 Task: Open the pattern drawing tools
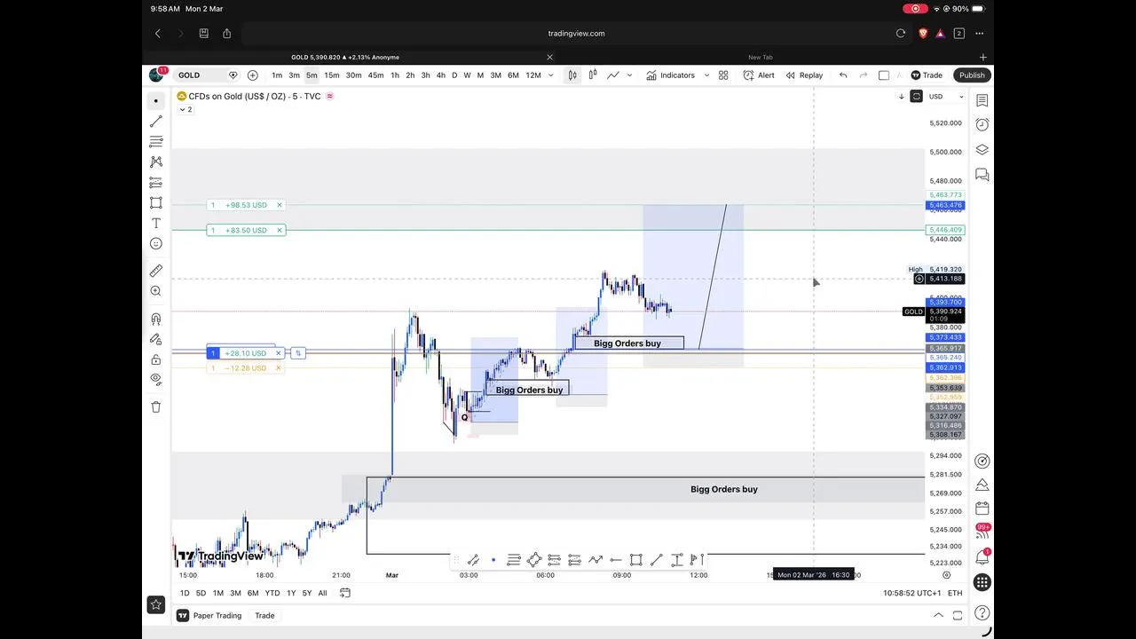(156, 162)
